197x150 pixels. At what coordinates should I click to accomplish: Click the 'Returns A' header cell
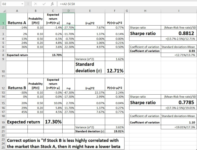coord(17,19)
